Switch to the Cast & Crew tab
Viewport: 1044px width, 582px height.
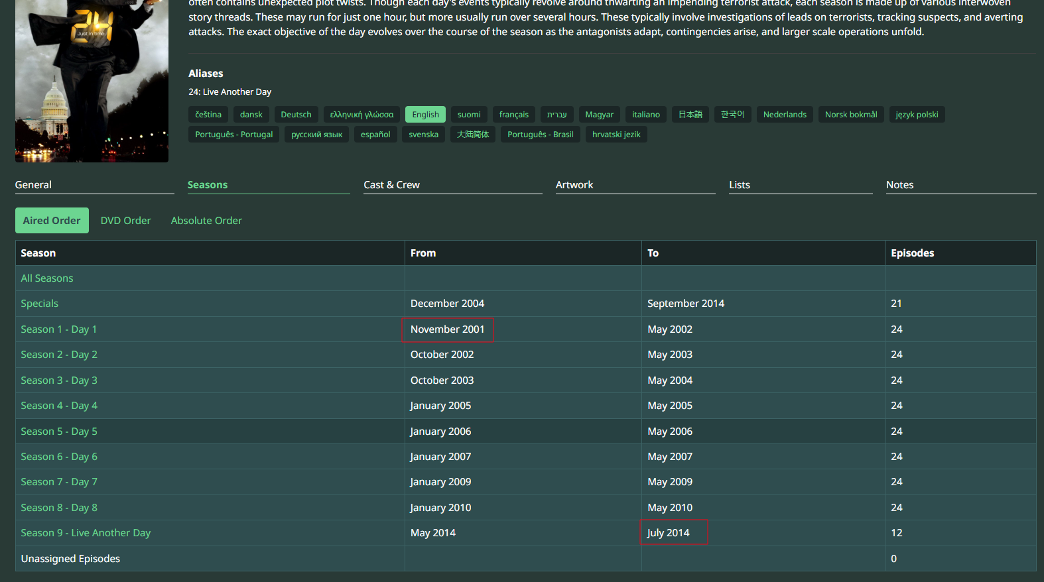coord(391,185)
